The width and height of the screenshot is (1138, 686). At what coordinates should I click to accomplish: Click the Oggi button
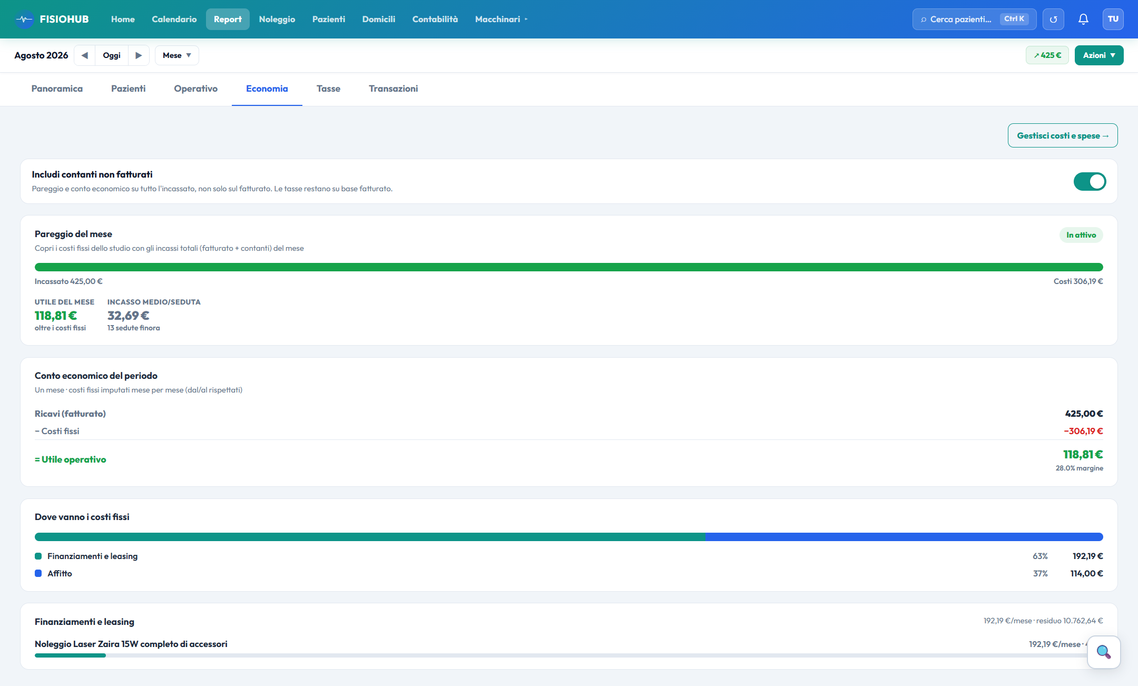tap(112, 55)
